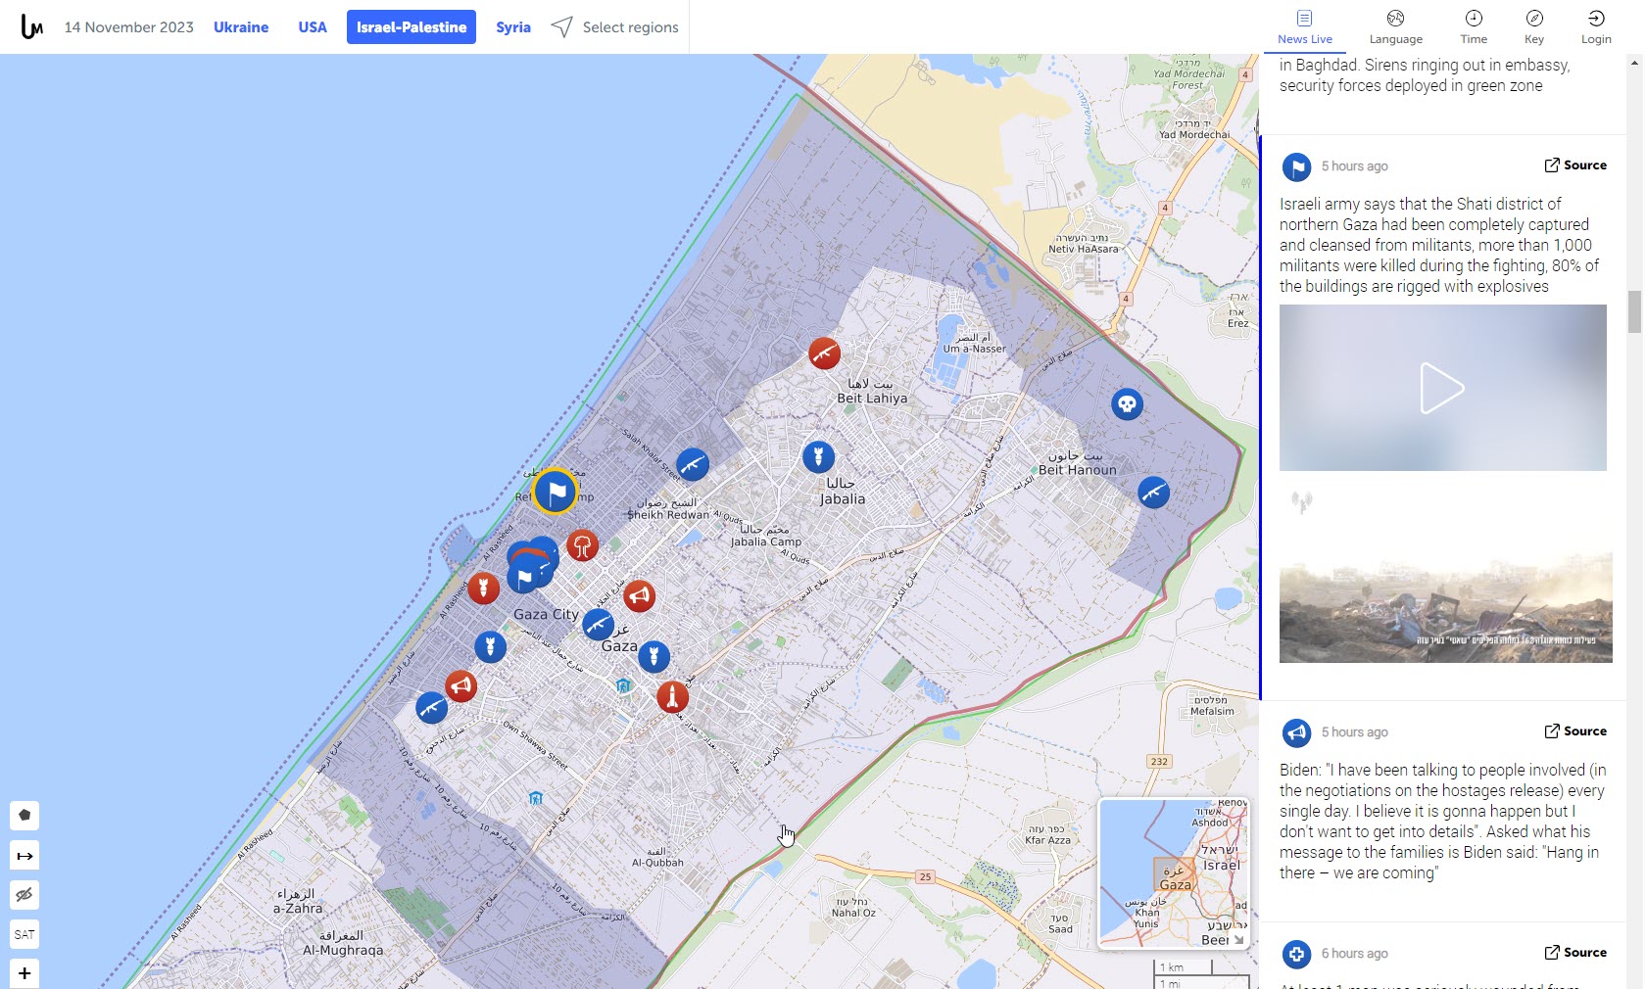Show the map Key legend

click(1534, 27)
